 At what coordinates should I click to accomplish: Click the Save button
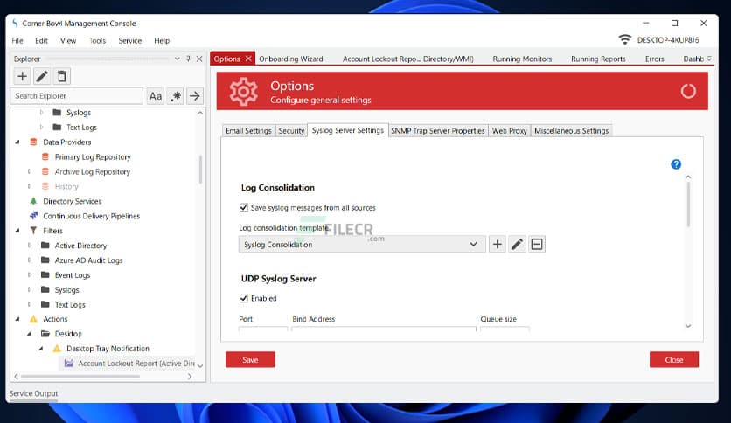point(250,360)
